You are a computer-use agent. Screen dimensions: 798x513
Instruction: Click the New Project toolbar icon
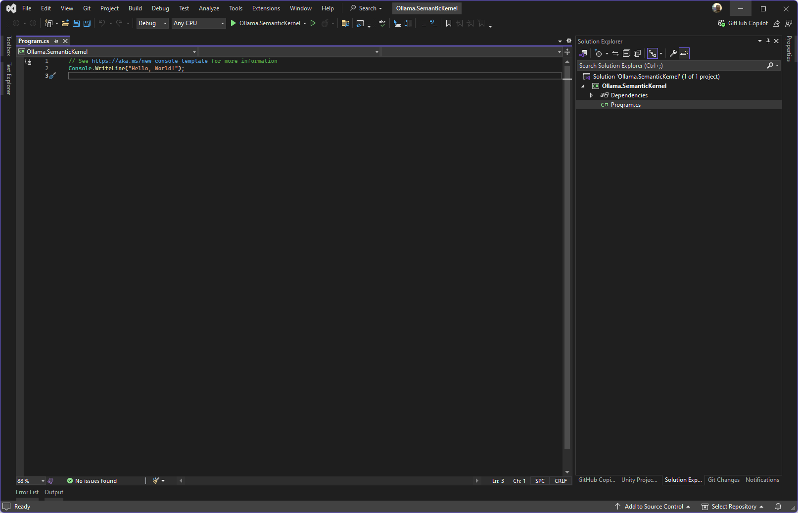click(48, 23)
